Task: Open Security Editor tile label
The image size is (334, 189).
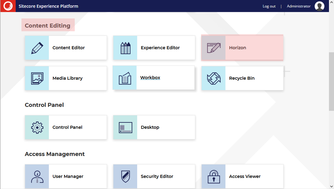Action: pyautogui.click(x=157, y=176)
